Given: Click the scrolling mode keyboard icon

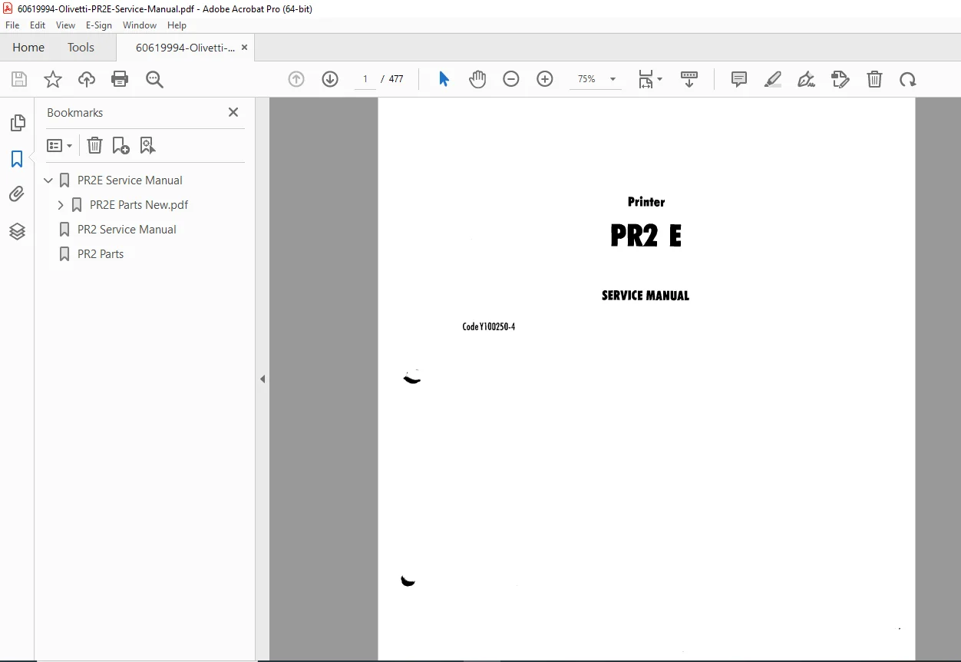Looking at the screenshot, I should [689, 79].
